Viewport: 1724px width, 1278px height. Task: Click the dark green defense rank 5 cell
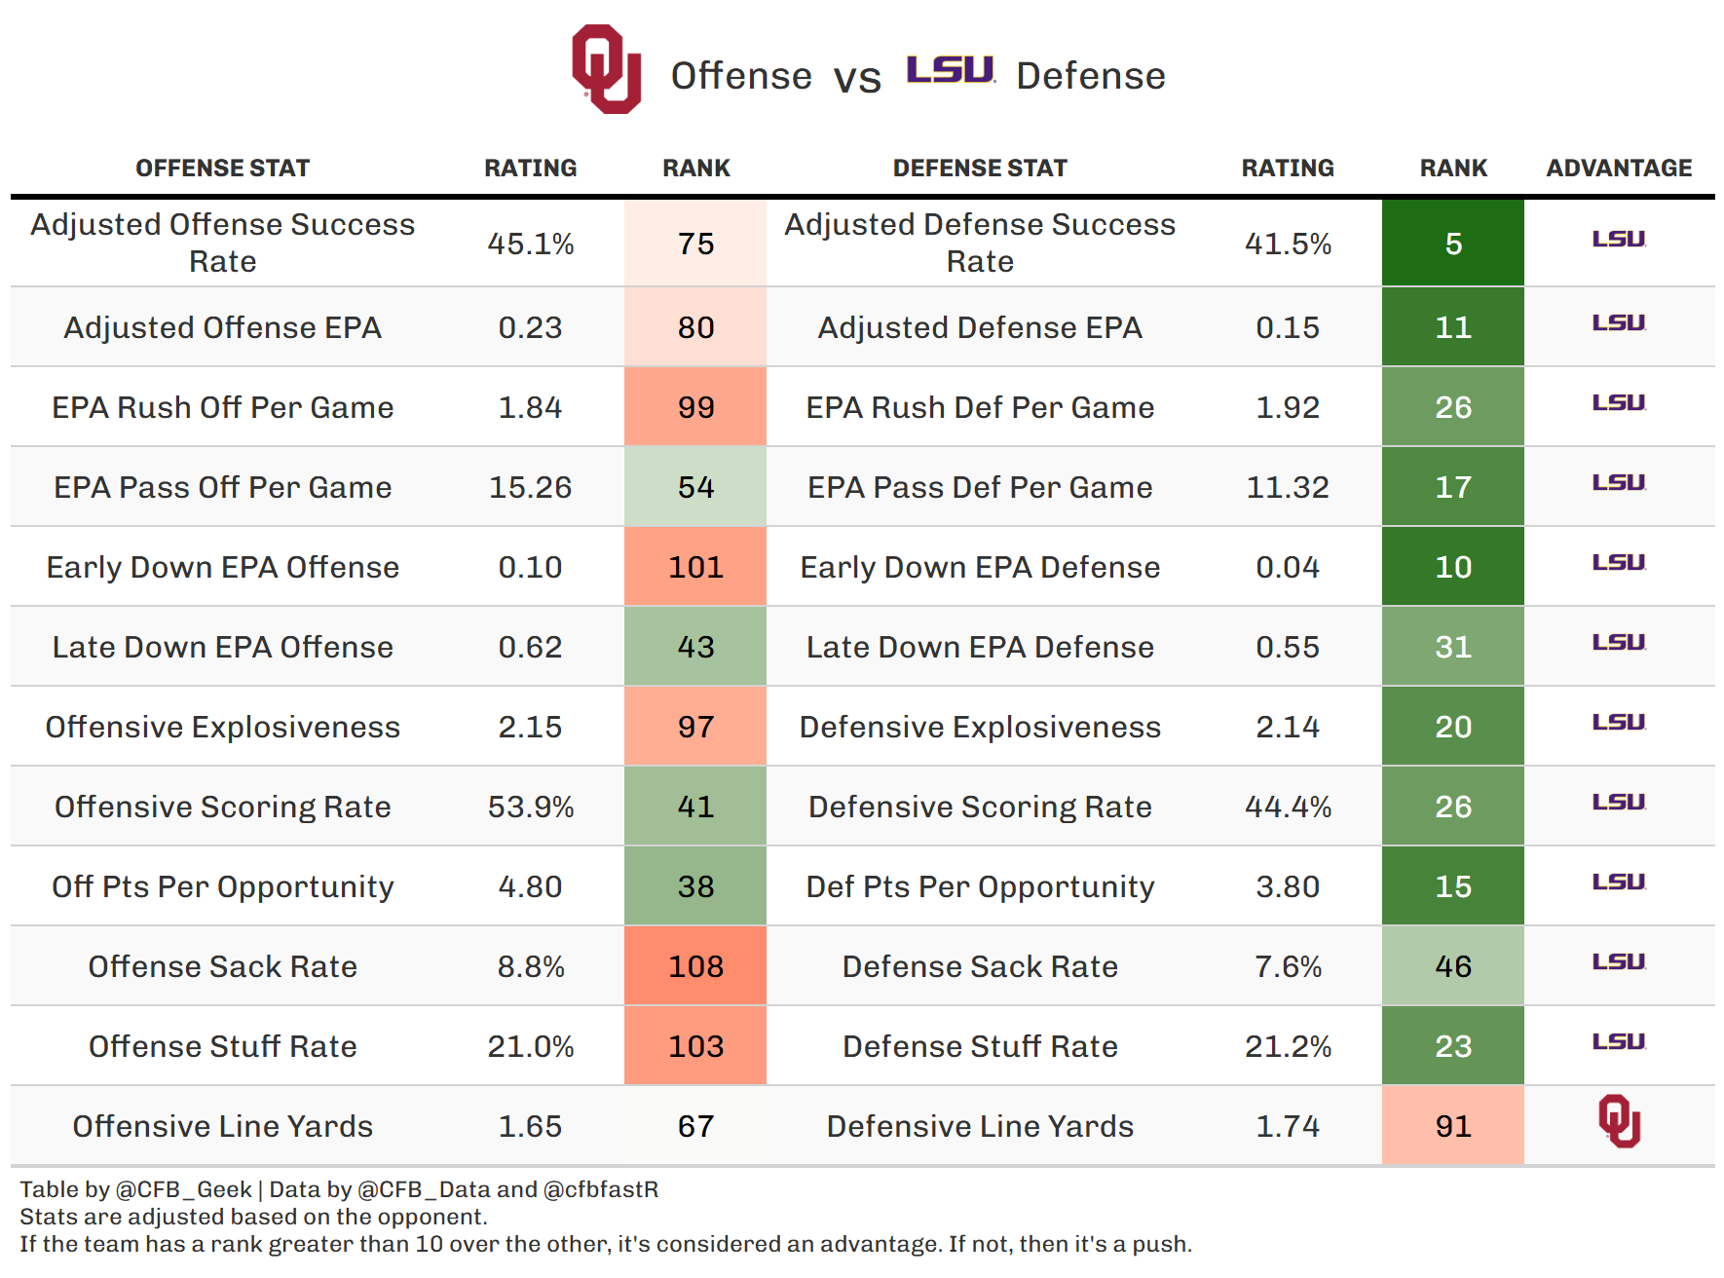tap(1452, 244)
